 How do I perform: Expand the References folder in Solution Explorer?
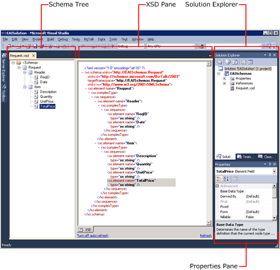click(224, 84)
